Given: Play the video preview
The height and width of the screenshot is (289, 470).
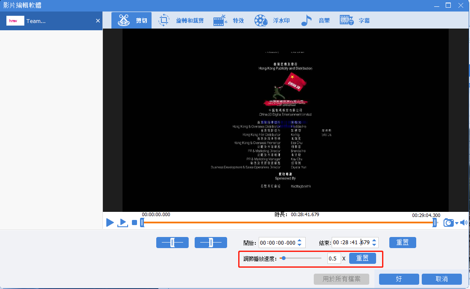Looking at the screenshot, I should point(110,223).
